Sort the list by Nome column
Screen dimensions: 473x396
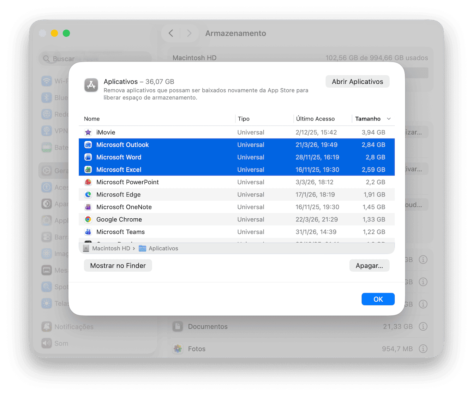coord(92,119)
